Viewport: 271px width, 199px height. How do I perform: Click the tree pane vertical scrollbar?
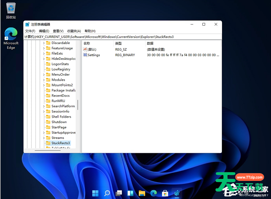click(x=78, y=105)
